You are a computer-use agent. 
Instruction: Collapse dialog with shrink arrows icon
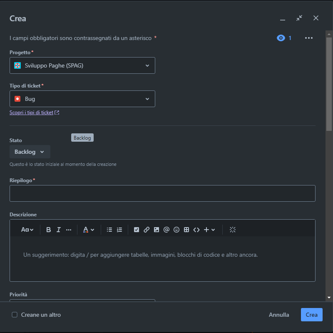tap(299, 18)
